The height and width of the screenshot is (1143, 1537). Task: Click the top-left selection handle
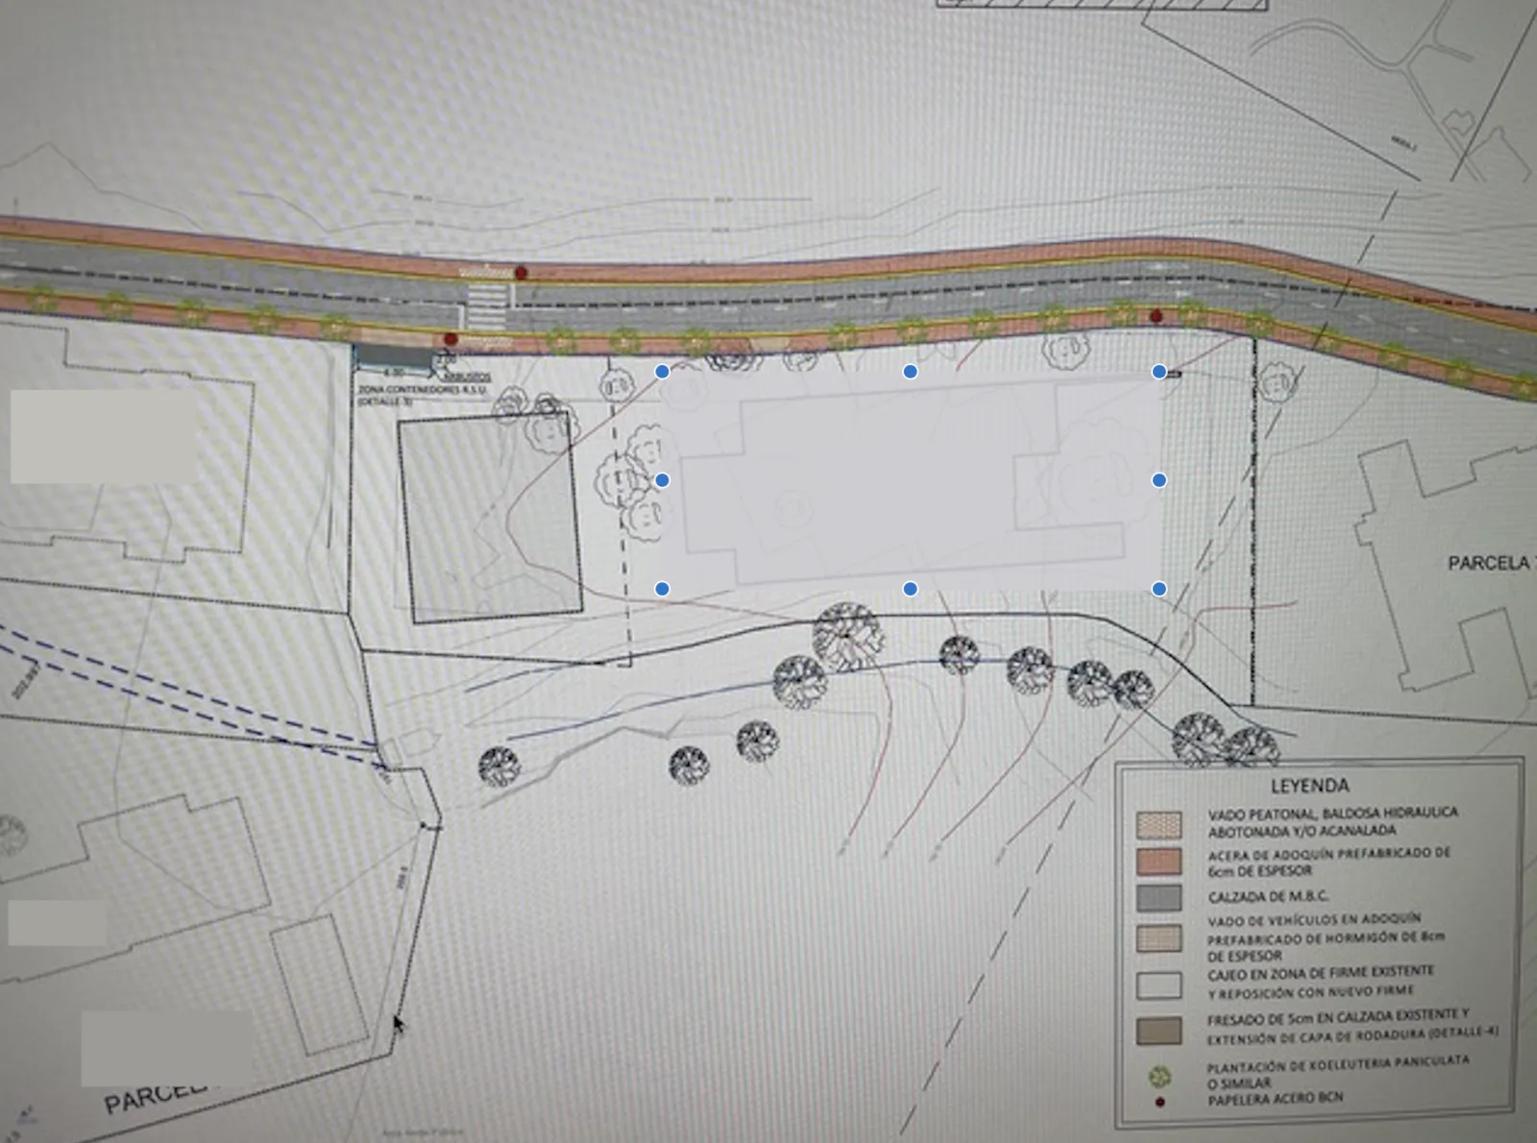662,371
